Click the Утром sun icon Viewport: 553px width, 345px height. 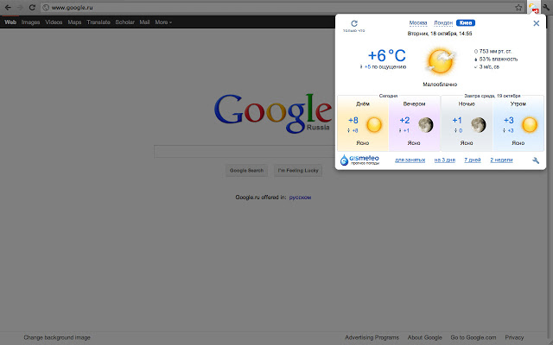530,124
